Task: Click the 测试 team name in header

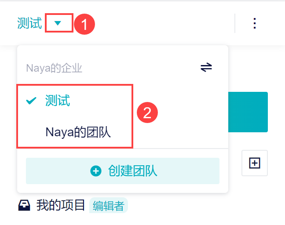Action: pos(29,23)
